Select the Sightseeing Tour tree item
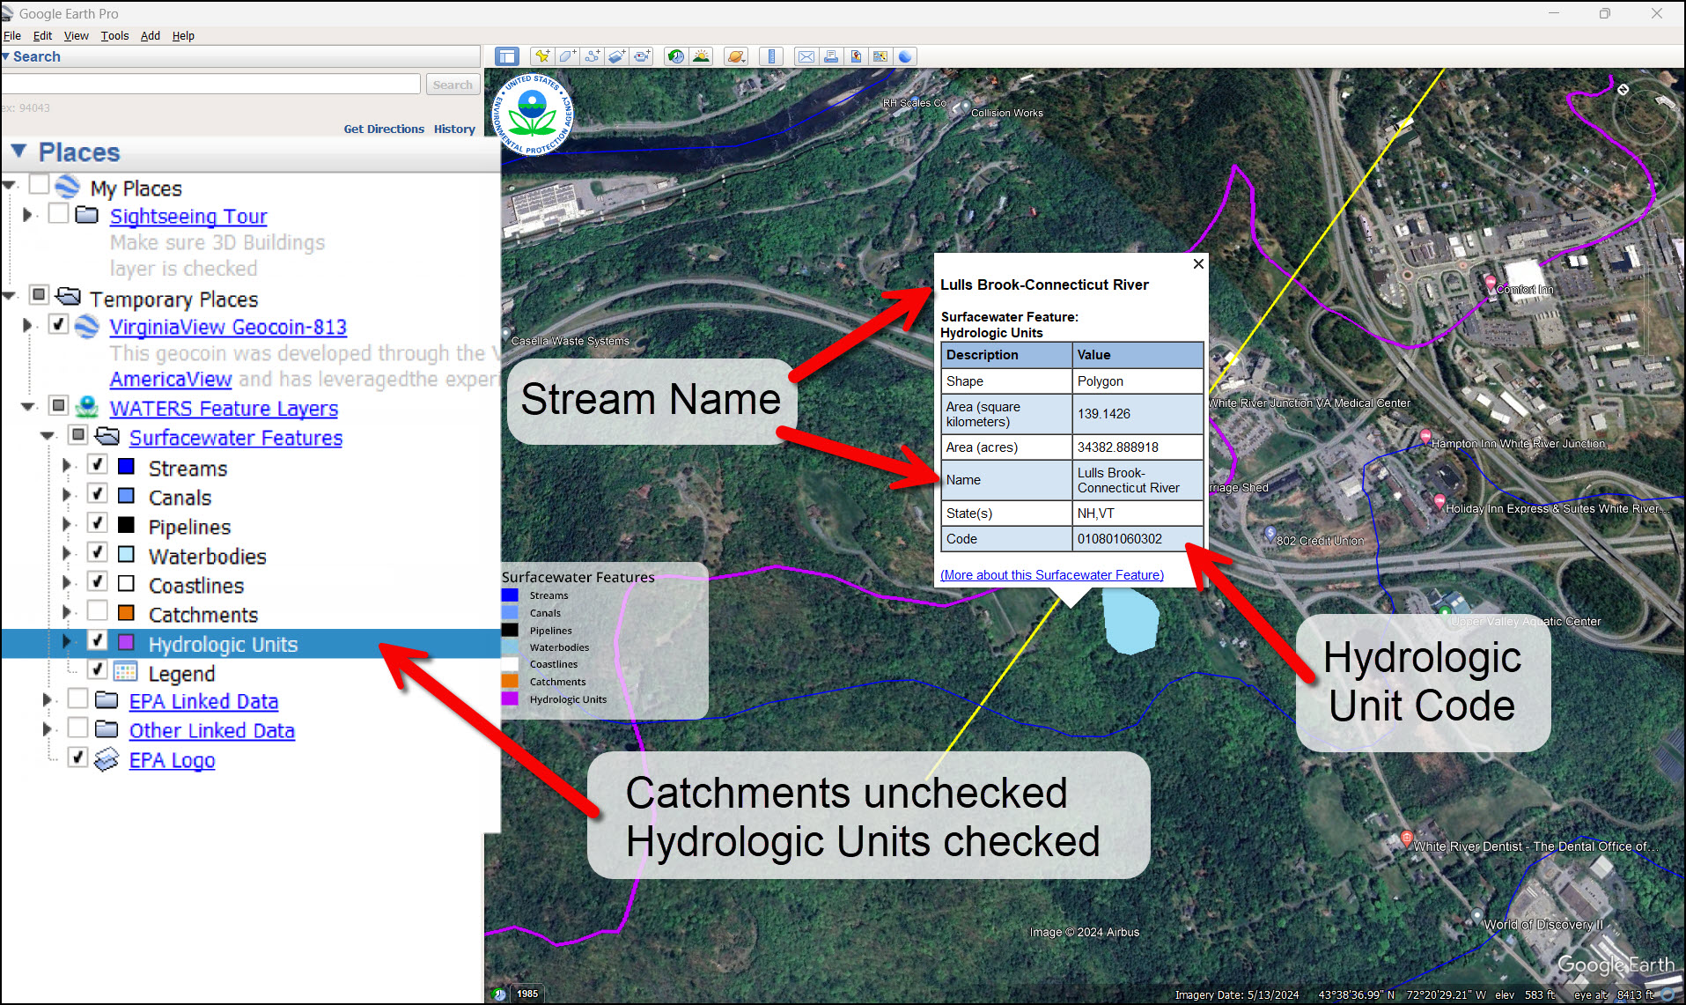This screenshot has height=1005, width=1686. (x=188, y=216)
